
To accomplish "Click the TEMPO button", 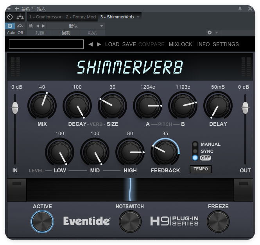I will tap(201, 169).
